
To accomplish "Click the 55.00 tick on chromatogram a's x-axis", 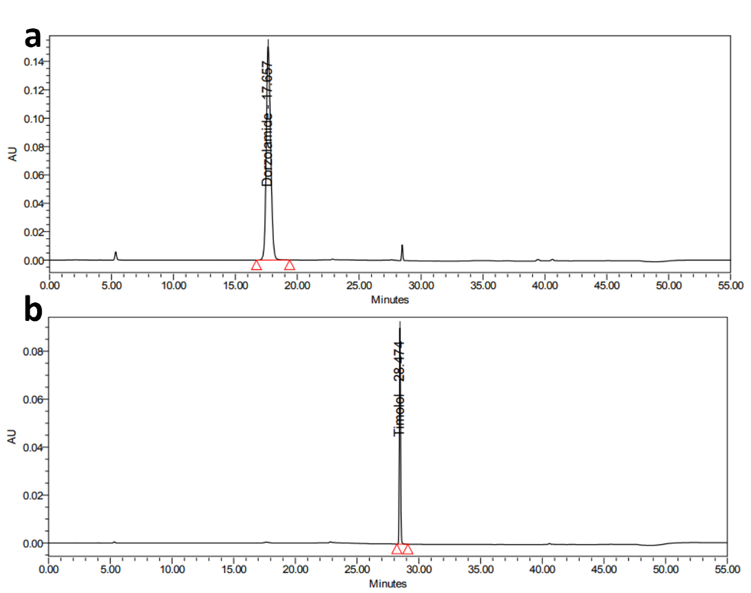I will point(730,284).
